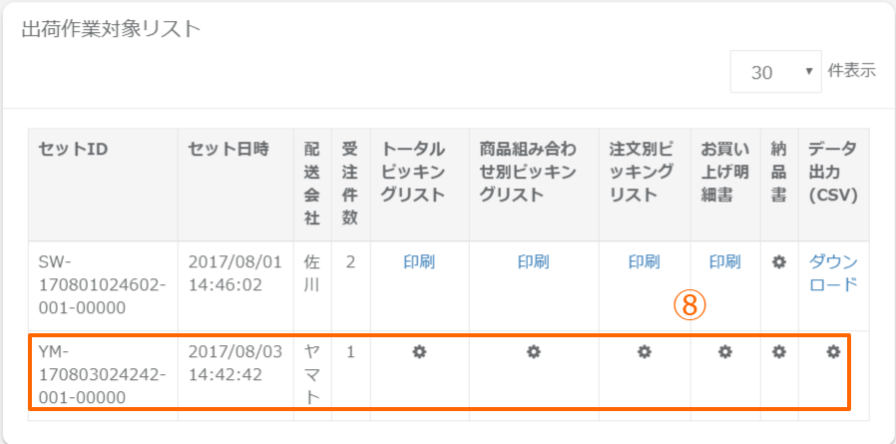Click the セットID column header
Viewport: 896px width, 444px height.
pyautogui.click(x=73, y=150)
